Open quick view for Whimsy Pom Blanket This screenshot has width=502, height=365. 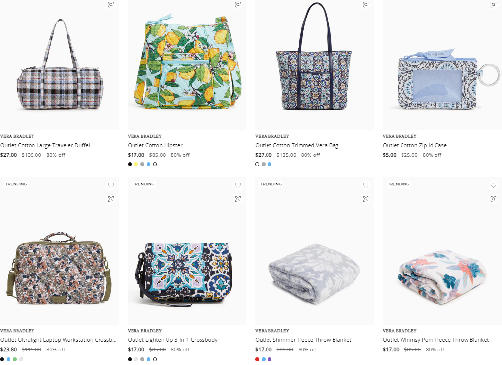(493, 199)
